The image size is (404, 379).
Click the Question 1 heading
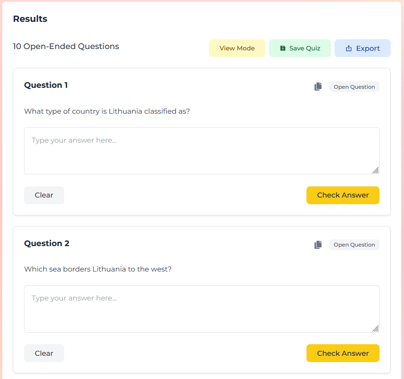[x=46, y=85]
